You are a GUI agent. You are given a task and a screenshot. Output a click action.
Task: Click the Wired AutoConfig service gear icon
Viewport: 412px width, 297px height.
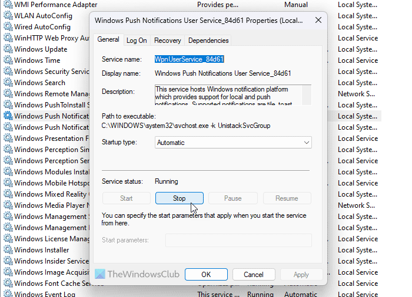[x=8, y=27]
